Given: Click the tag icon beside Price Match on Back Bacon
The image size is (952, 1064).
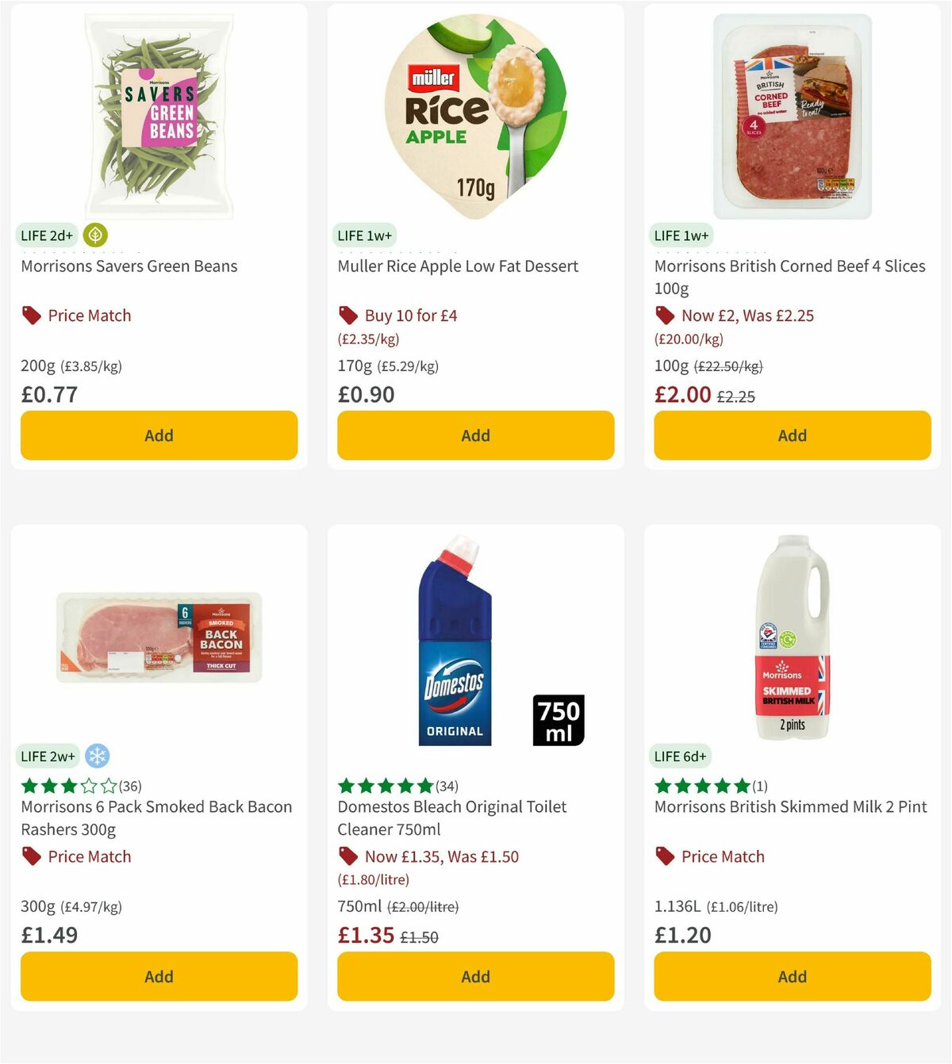Looking at the screenshot, I should tap(31, 856).
